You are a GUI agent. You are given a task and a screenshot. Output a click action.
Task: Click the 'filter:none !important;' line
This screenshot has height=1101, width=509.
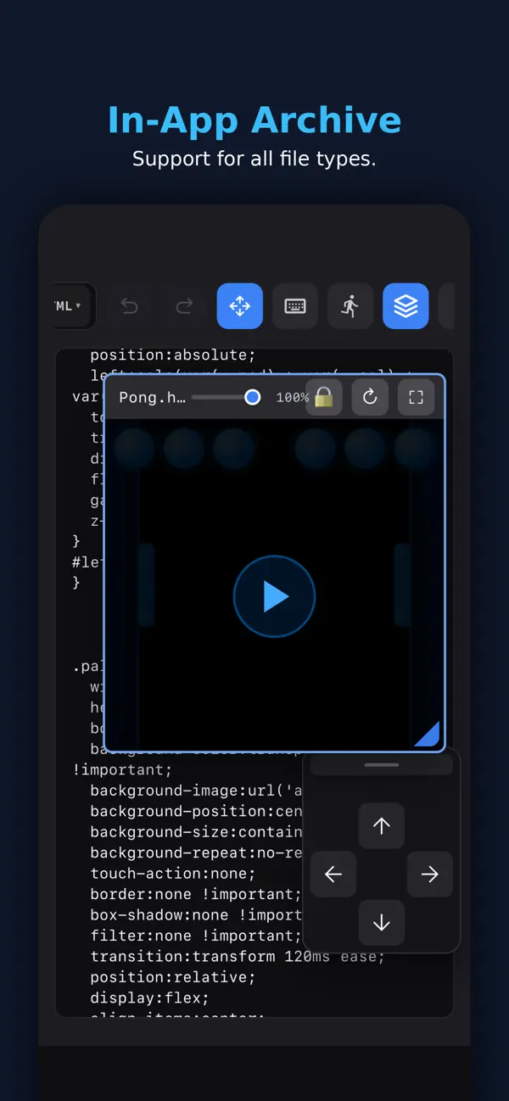tap(196, 936)
